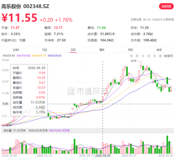Click the volume MA10:24.76万手 label
Image resolution: width=176 pixels, height=158 pixels.
[x=60, y=130]
